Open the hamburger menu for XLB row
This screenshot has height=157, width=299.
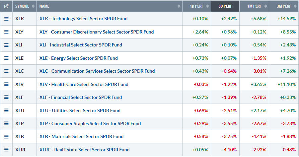pyautogui.click(x=6, y=136)
